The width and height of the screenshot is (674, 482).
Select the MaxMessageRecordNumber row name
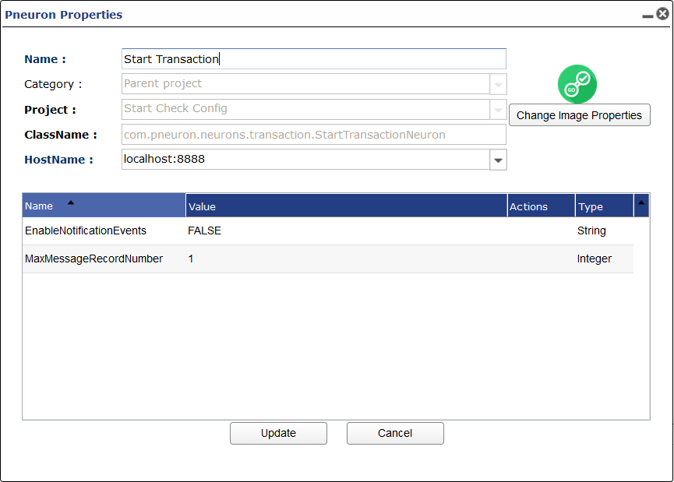94,259
